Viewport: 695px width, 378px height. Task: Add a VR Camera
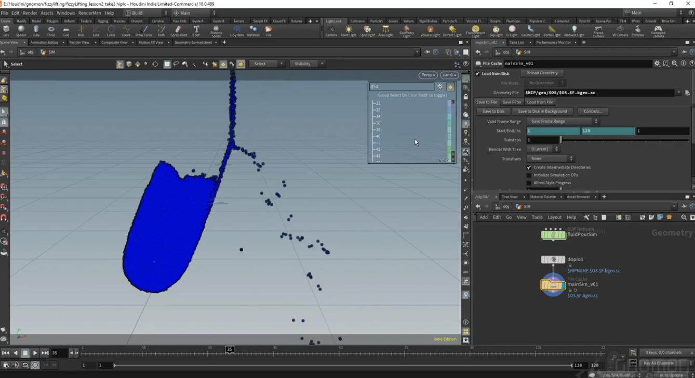[x=620, y=31]
